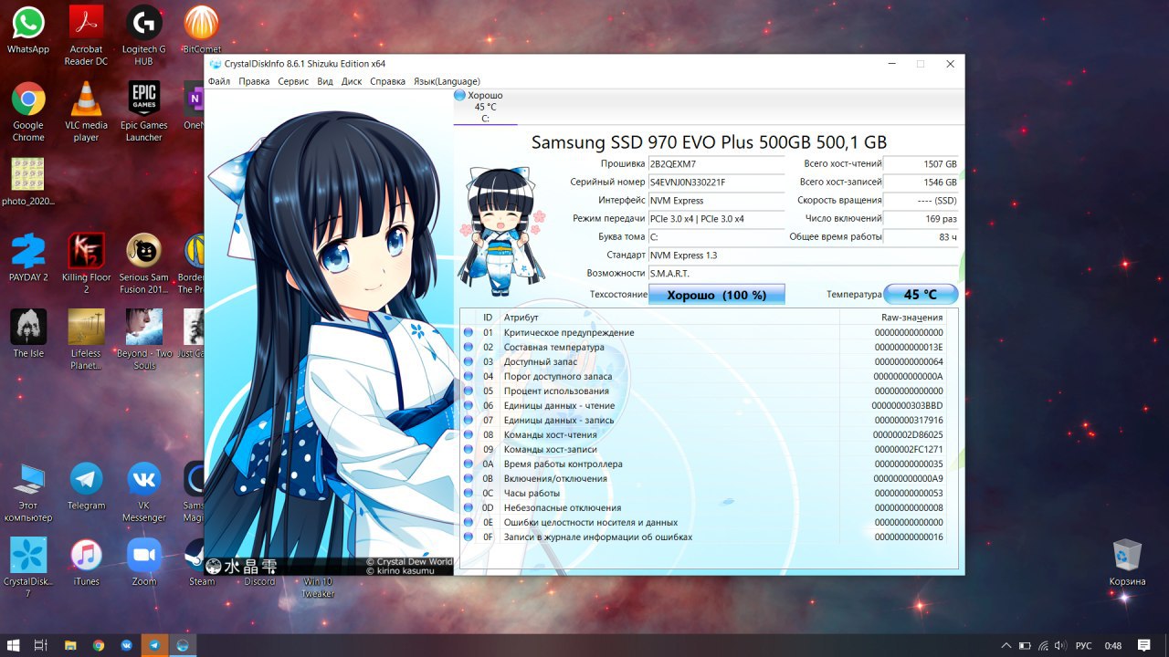1169x657 pixels.
Task: Open VK Messenger taskbar icon
Action: click(126, 645)
